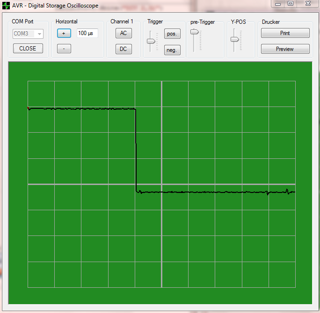Image resolution: width=320 pixels, height=313 pixels.
Task: Decrease timebase with the - button
Action: 64,49
